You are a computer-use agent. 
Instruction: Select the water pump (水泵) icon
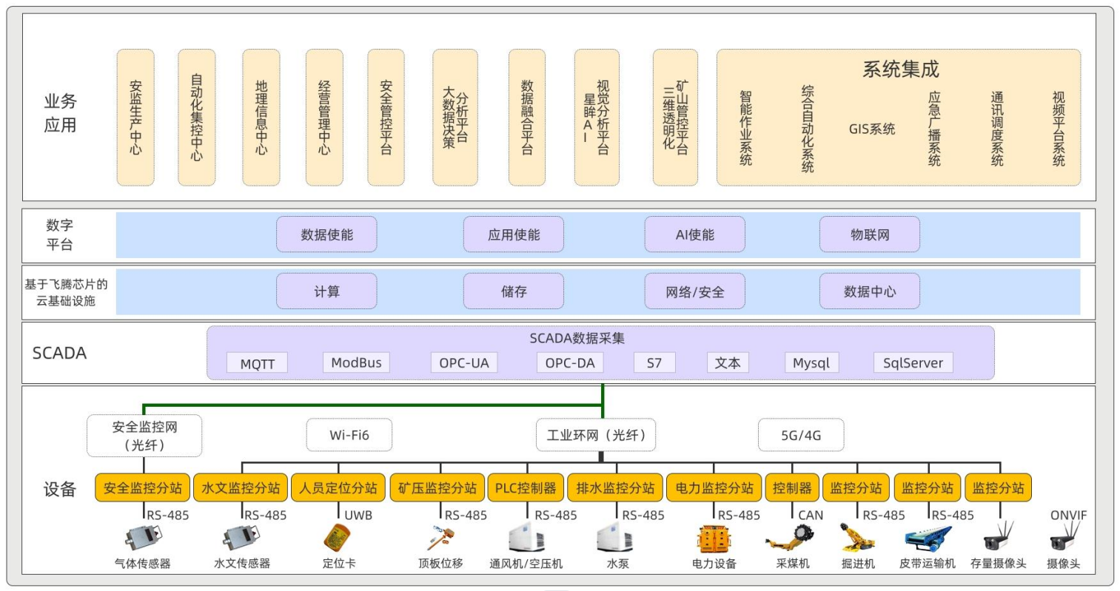[x=614, y=538]
